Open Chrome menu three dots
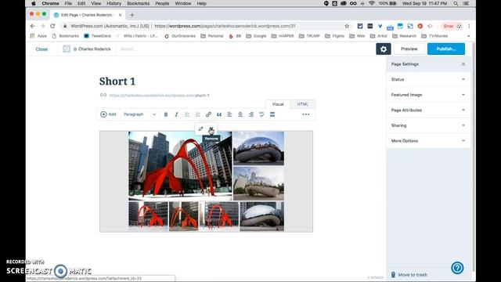 click(469, 26)
